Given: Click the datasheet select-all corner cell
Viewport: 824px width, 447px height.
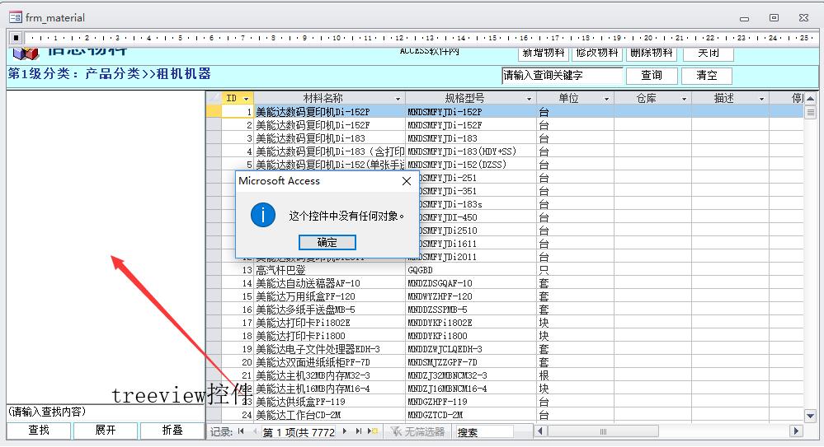Looking at the screenshot, I should tap(214, 98).
